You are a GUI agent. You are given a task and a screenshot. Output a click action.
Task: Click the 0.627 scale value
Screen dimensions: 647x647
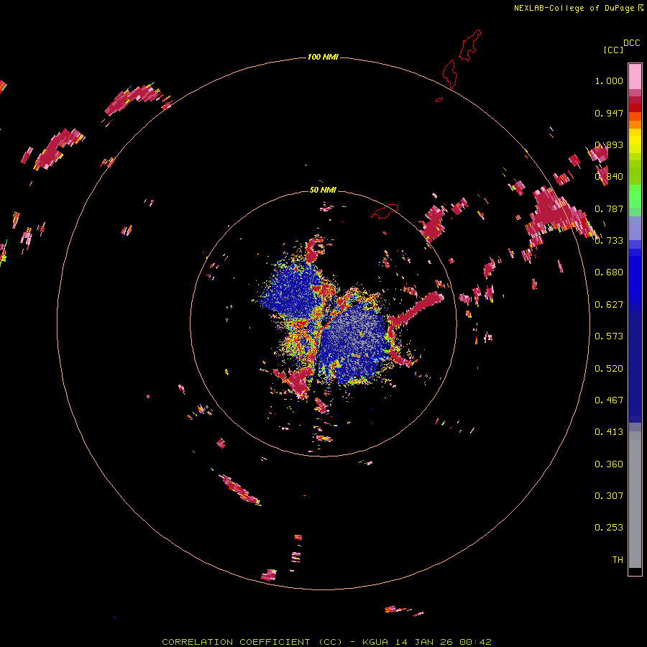click(609, 305)
